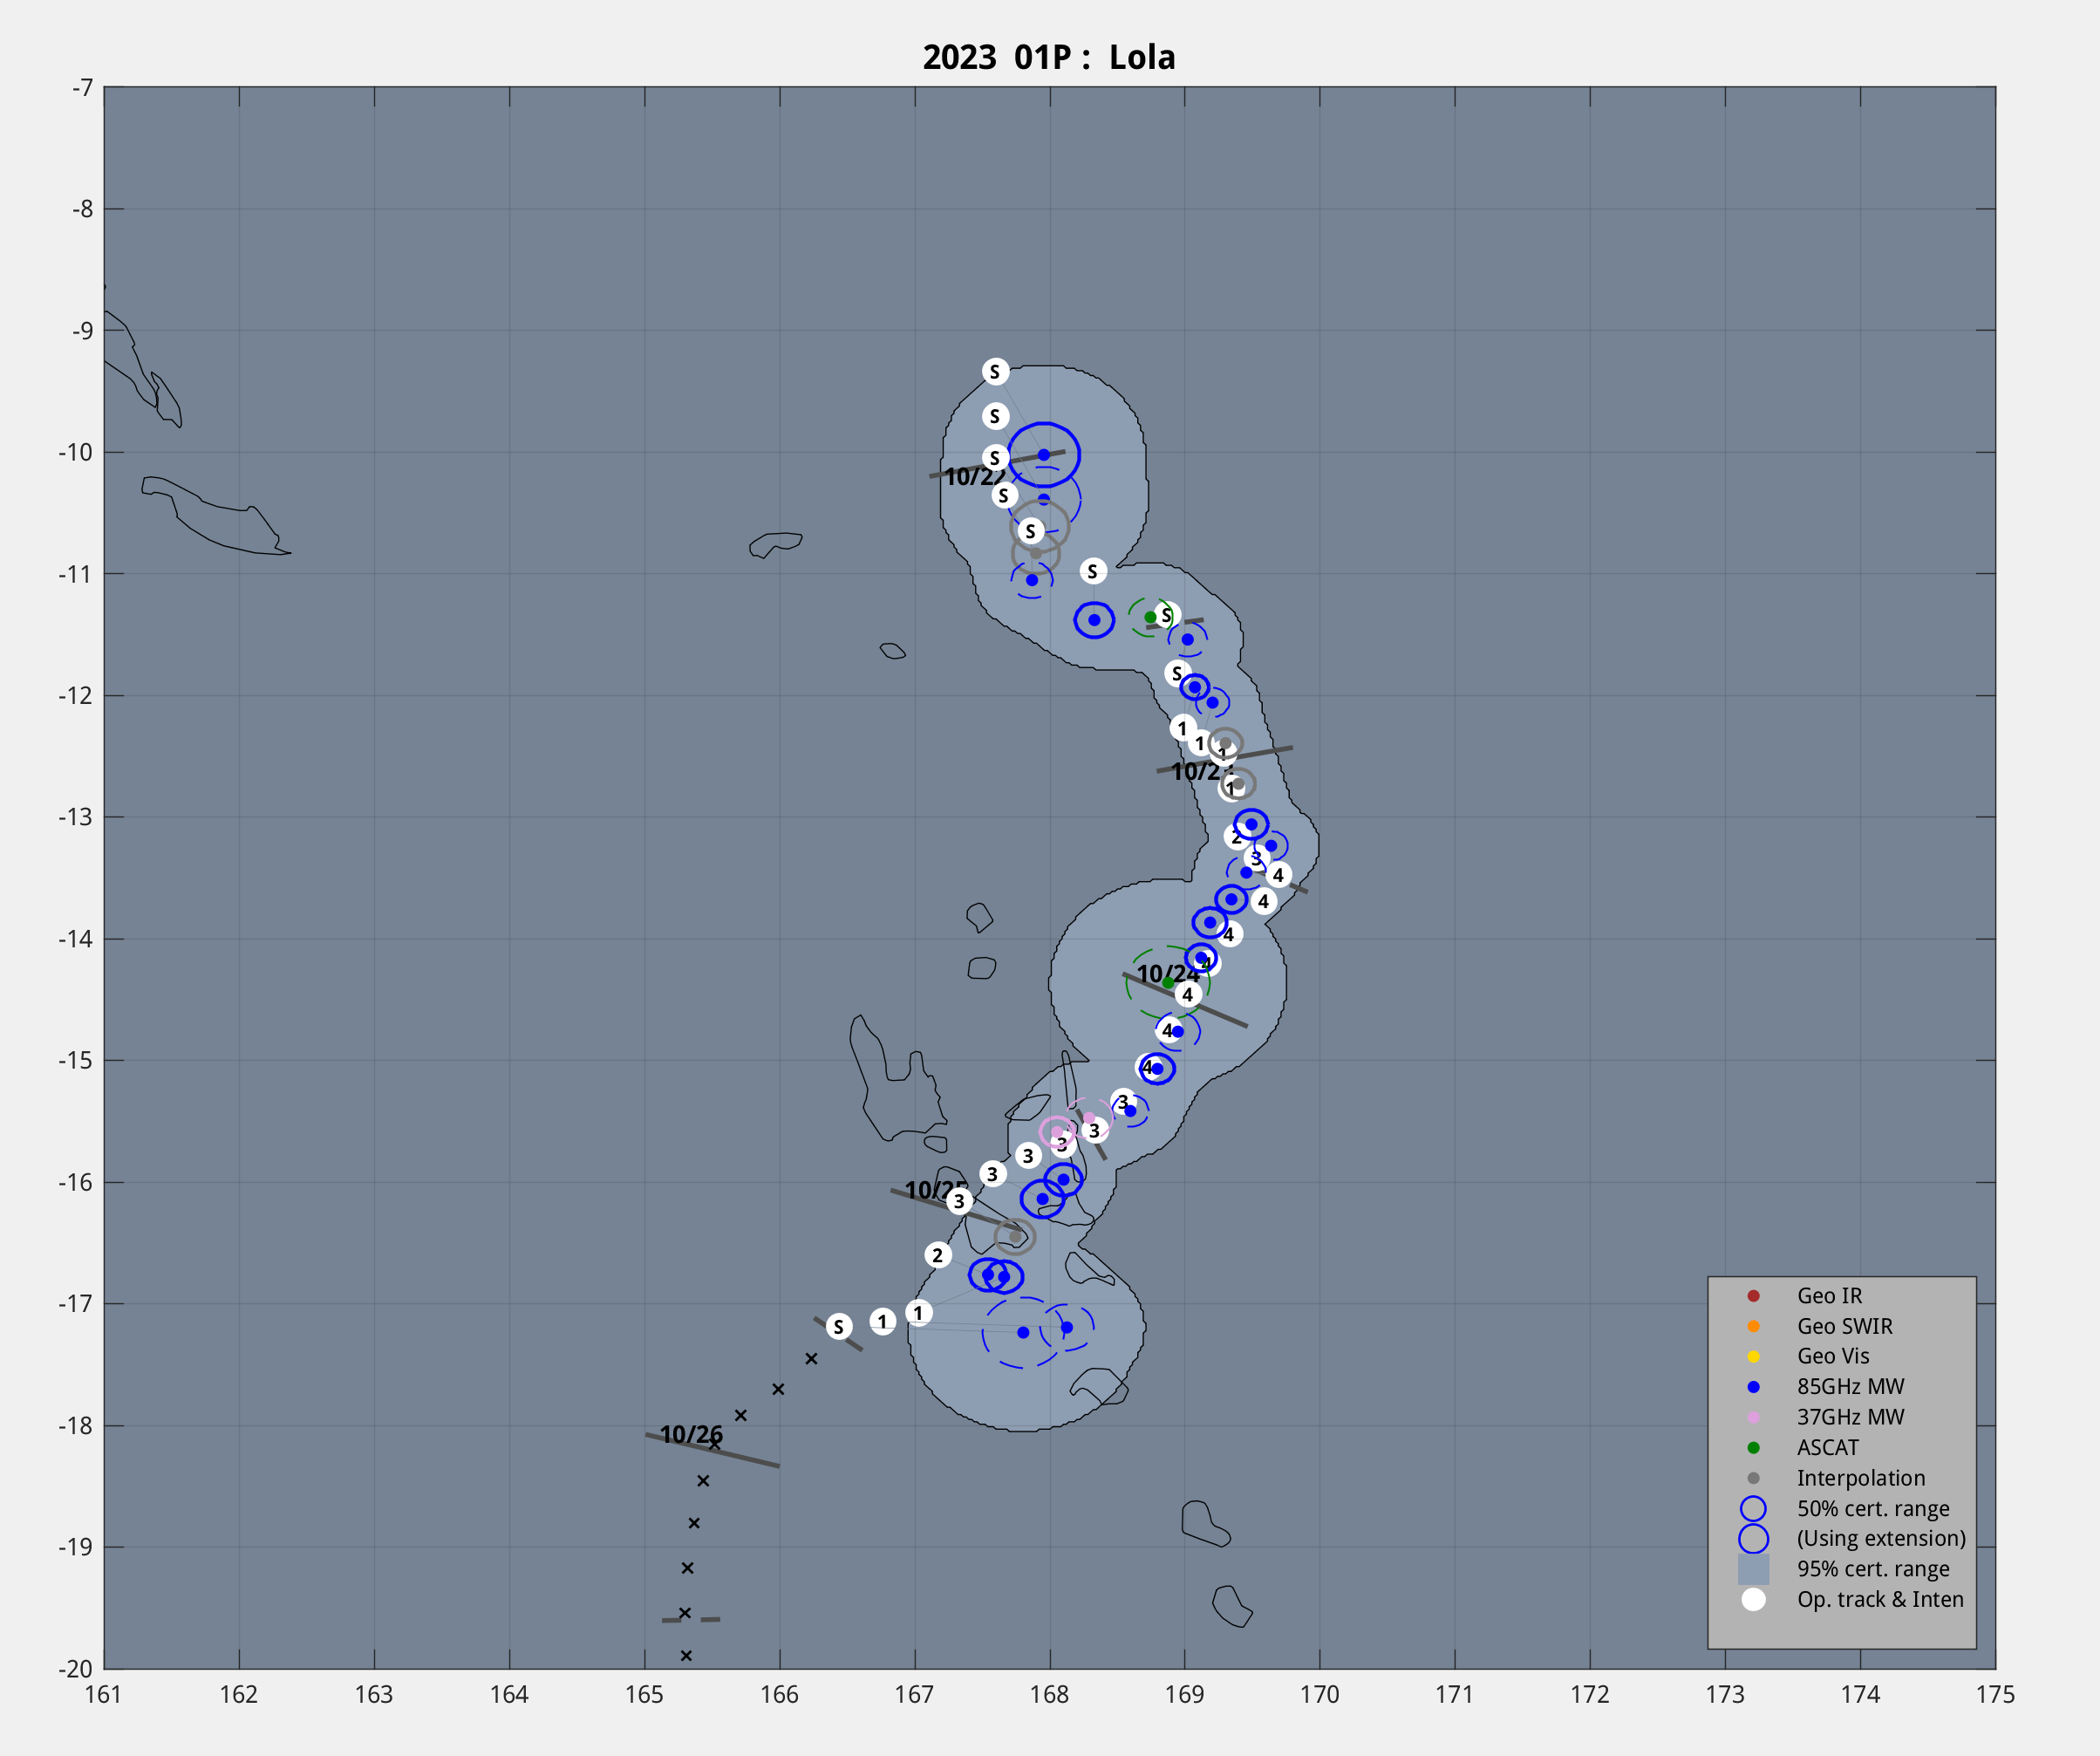Click the 10/24 date label on track
This screenshot has width=2100, height=1756.
1167,973
